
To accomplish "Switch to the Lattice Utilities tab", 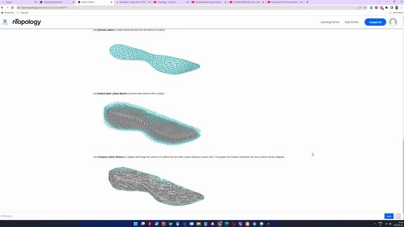I will click(x=94, y=2).
